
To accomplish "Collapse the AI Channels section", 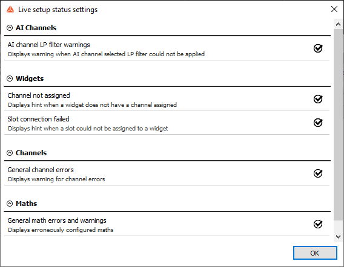I will (x=10, y=28).
